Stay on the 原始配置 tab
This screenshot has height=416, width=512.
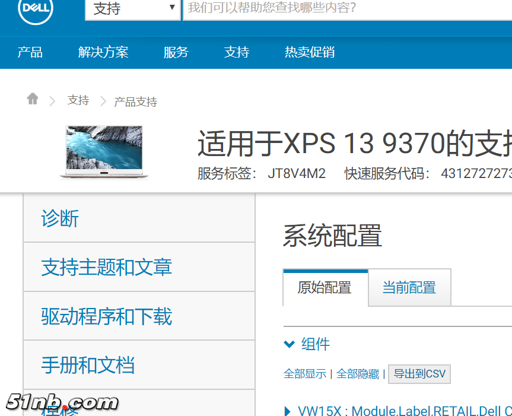pyautogui.click(x=325, y=287)
